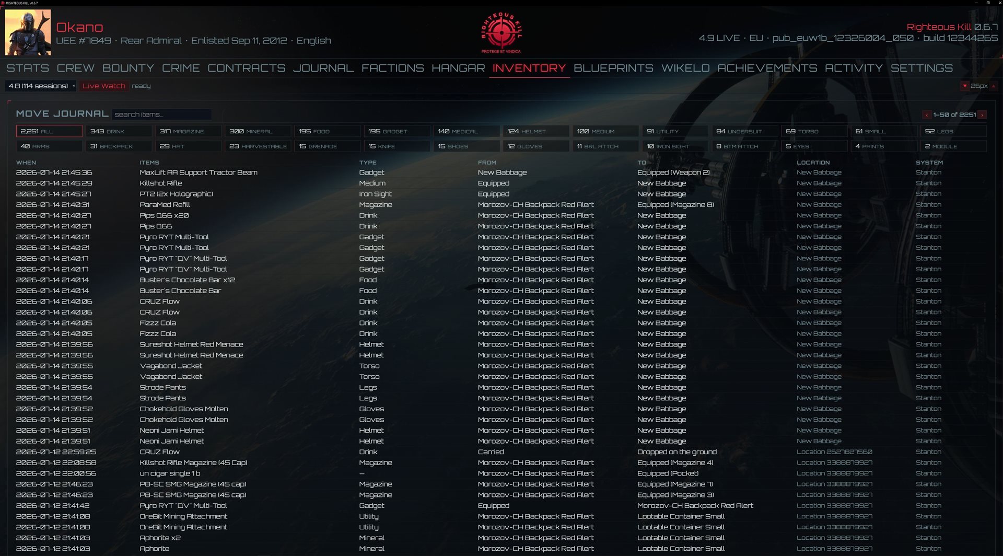Screen dimensions: 1003x556
Task: Filter journal by 300 MINERAL
Action: coord(258,131)
